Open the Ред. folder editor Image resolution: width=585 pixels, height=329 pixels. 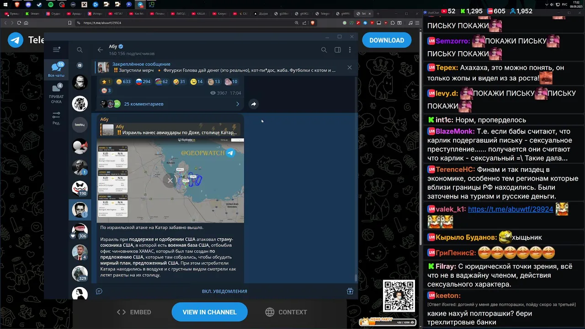pyautogui.click(x=56, y=118)
